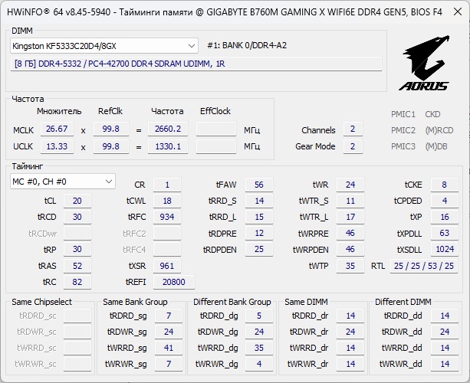The width and height of the screenshot is (470, 383).
Task: Click the PMIC2 label
Action: pos(403,130)
